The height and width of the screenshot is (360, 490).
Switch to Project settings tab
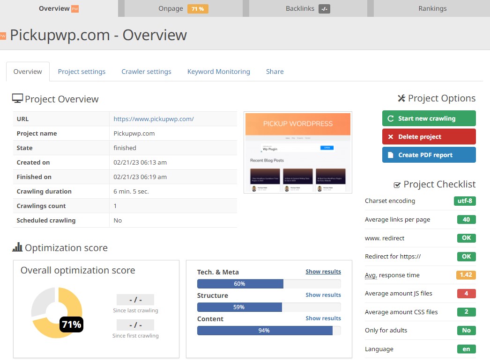(x=82, y=72)
